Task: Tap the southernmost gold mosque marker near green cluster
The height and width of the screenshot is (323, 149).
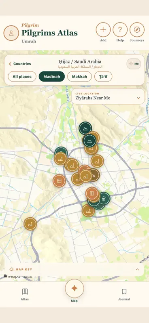Action: coord(88,210)
